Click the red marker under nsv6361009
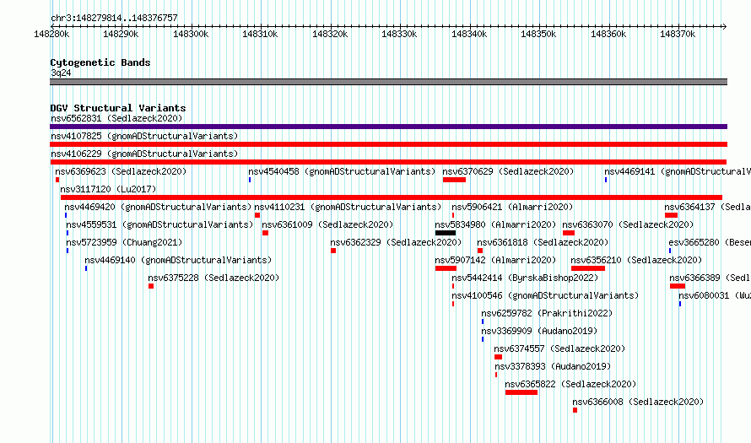 click(x=265, y=233)
